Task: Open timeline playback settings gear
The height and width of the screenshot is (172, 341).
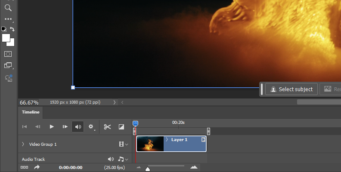Action: 91,126
